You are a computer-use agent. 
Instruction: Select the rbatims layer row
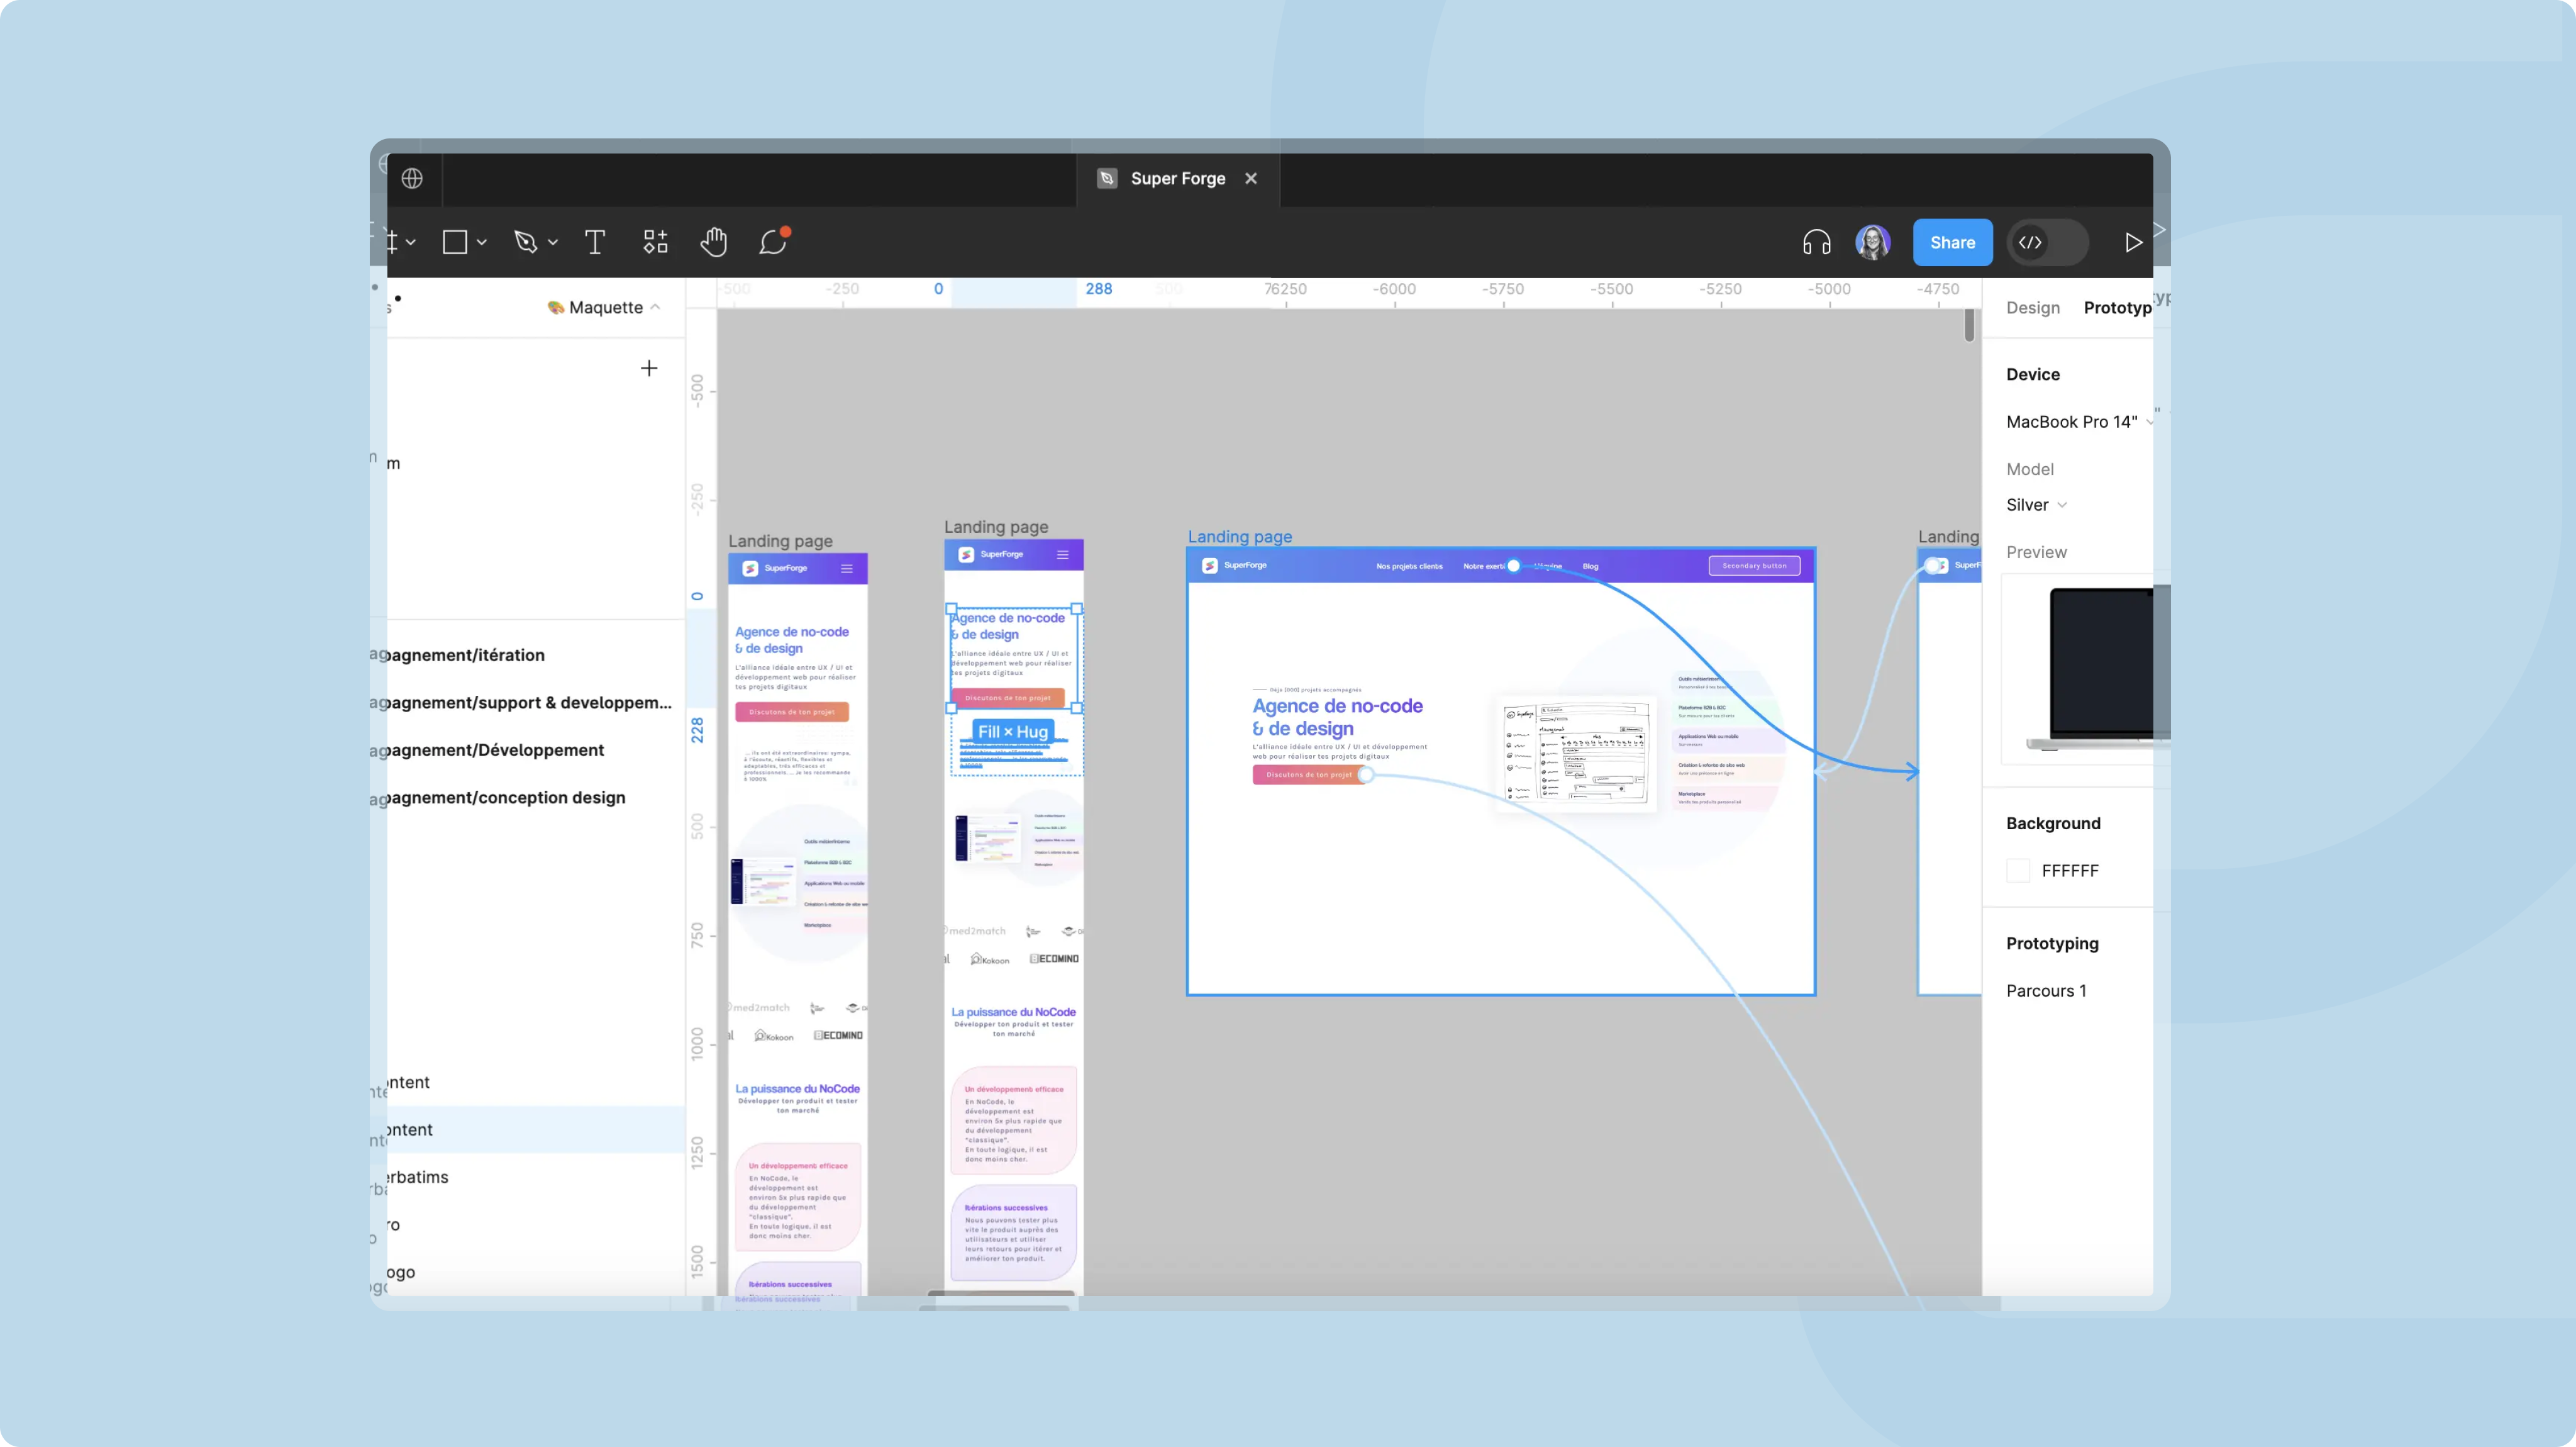point(535,1177)
